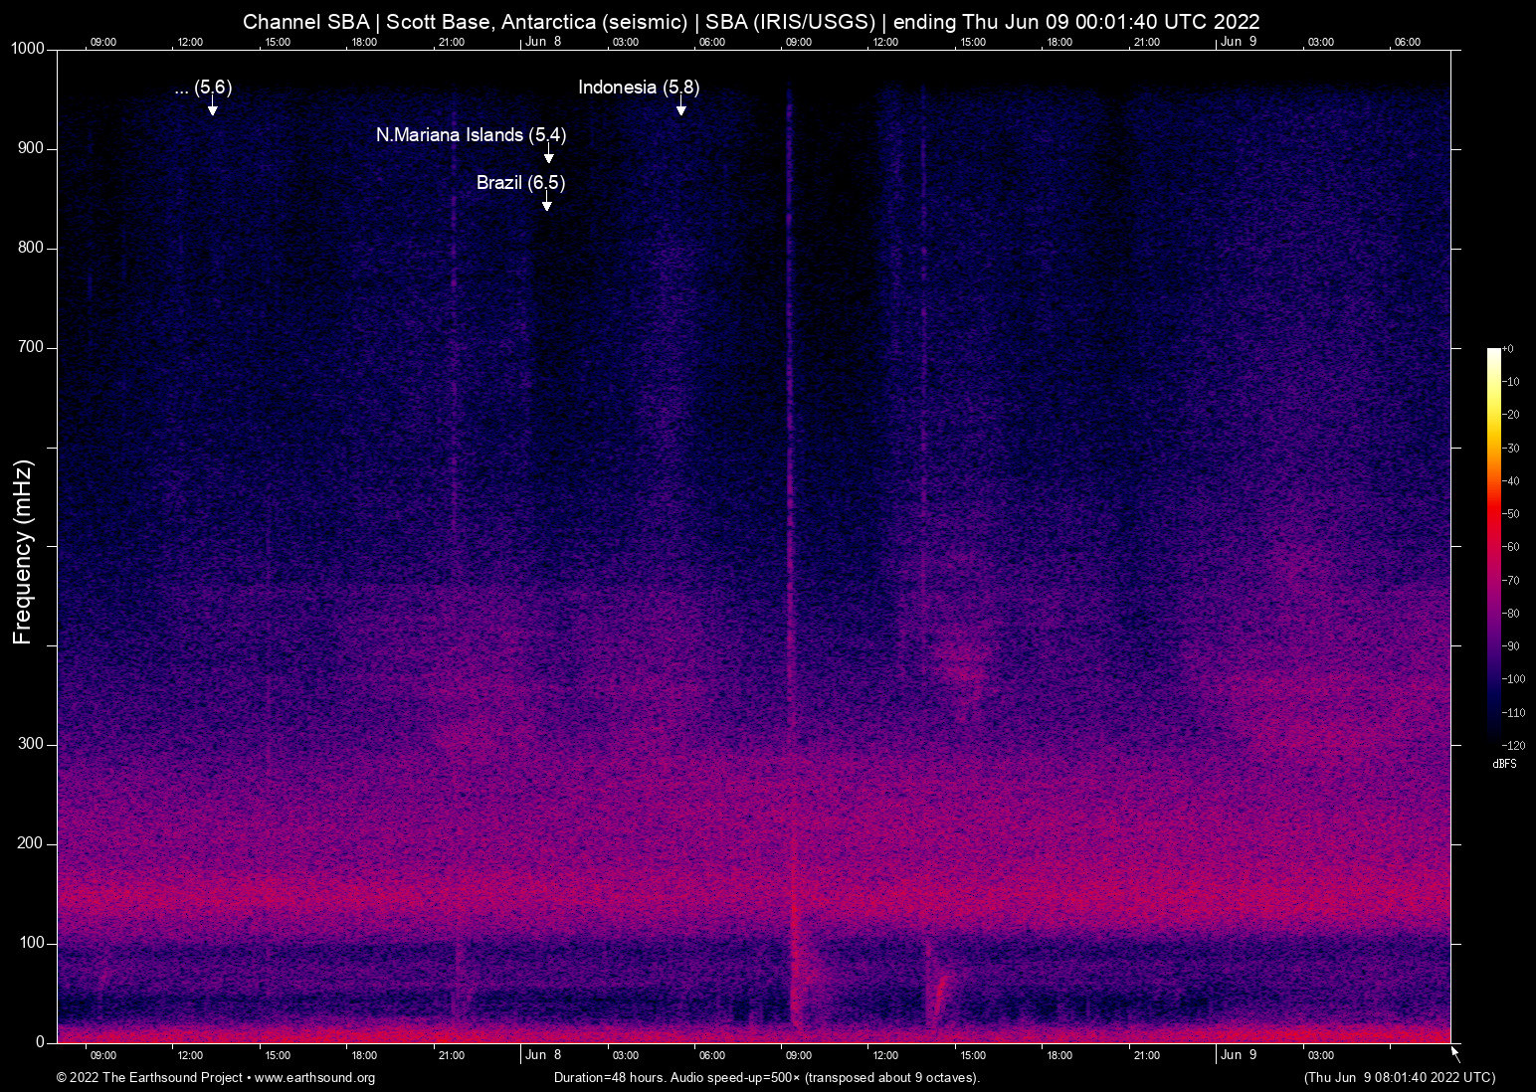Screen dimensions: 1536x1092
Task: Select the Jun 8 label on top axis
Action: [x=542, y=42]
